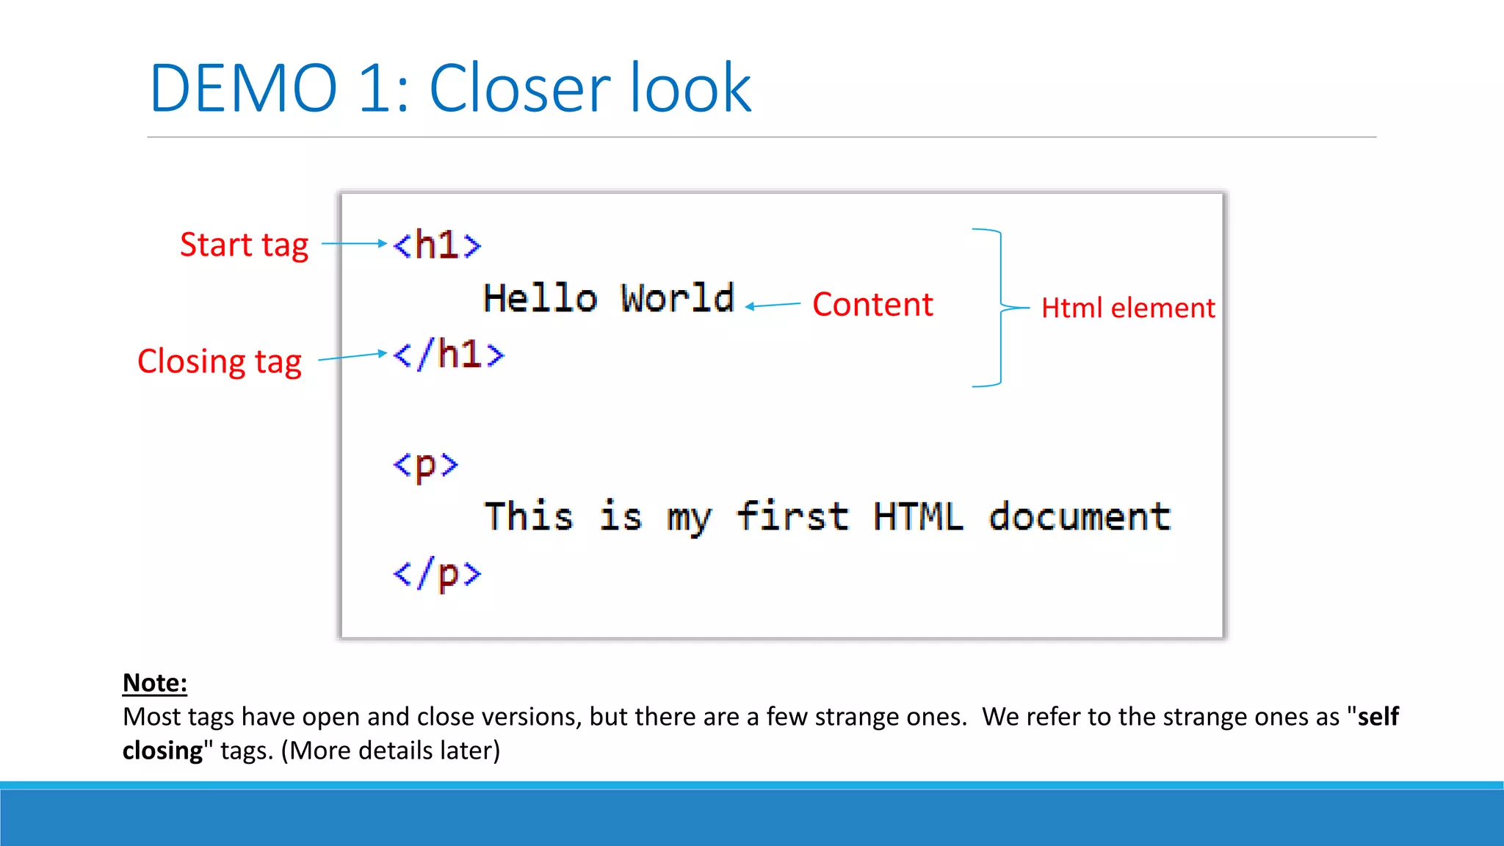
Task: Click the 'Hello World' code text
Action: (x=609, y=299)
